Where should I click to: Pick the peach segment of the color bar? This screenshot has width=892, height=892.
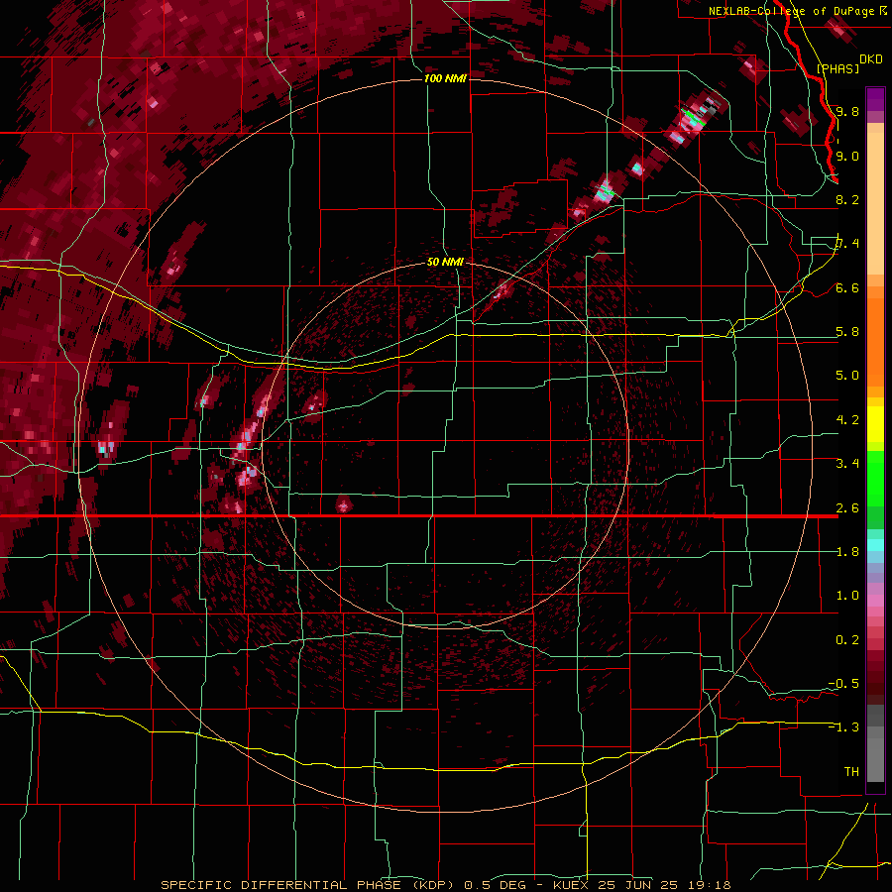pos(875,205)
